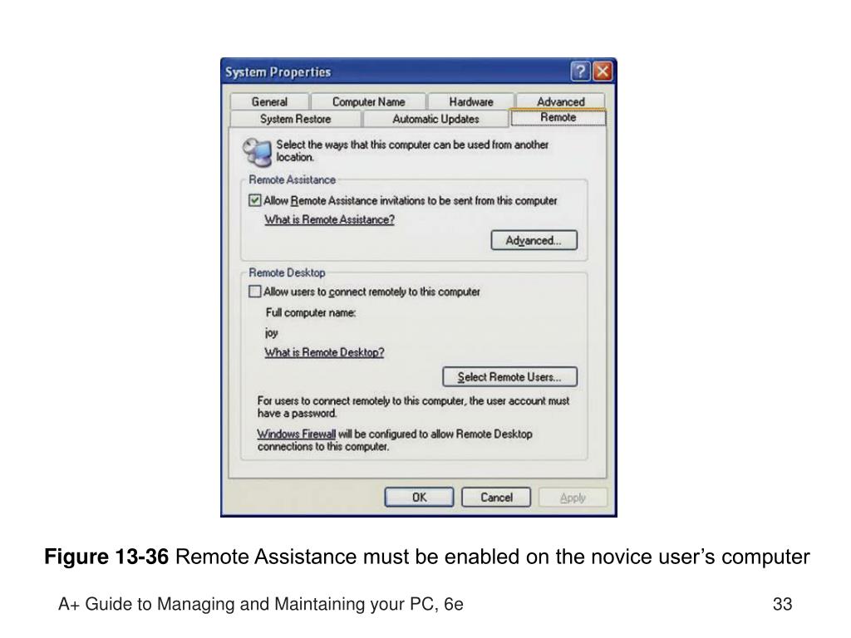Click Select Remote Users button
This screenshot has width=851, height=638.
[x=509, y=377]
